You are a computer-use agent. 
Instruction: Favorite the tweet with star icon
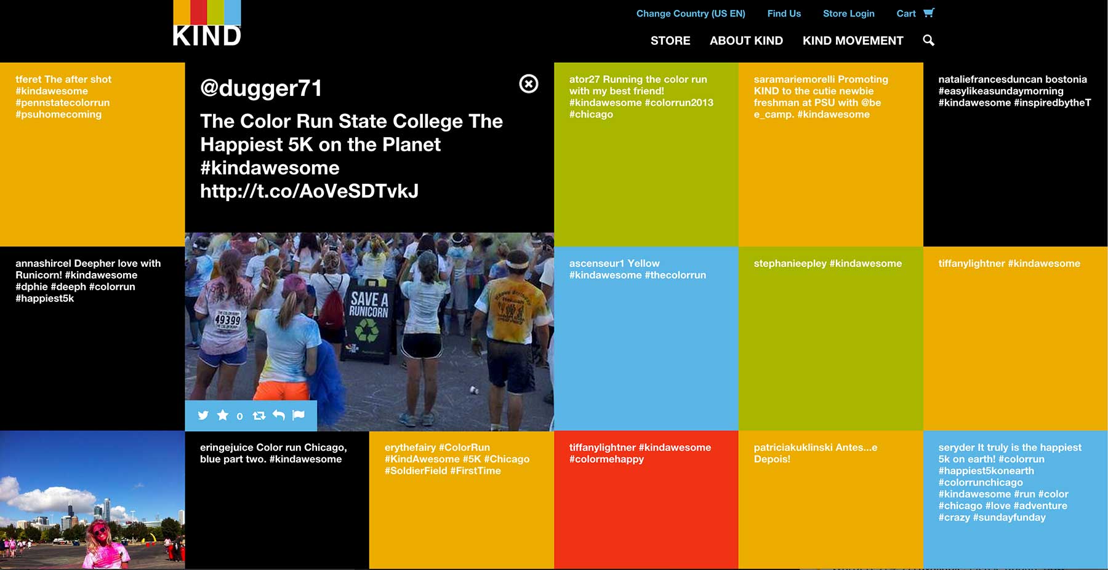pos(223,416)
